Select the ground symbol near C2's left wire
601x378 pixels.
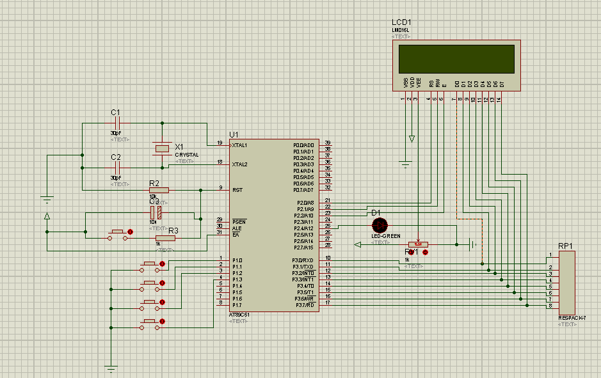(47, 200)
